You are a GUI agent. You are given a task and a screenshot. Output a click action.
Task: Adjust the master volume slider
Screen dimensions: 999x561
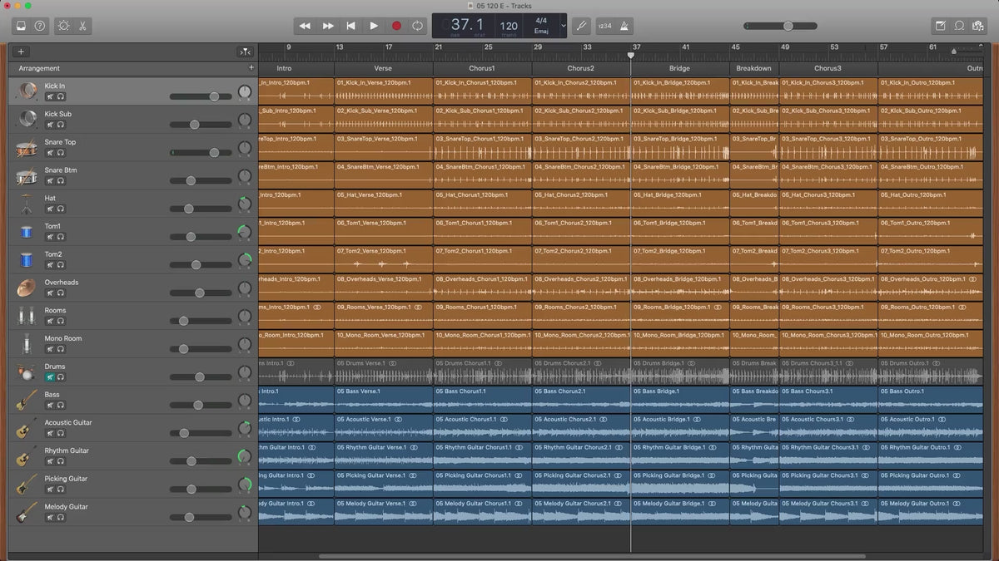click(x=788, y=26)
